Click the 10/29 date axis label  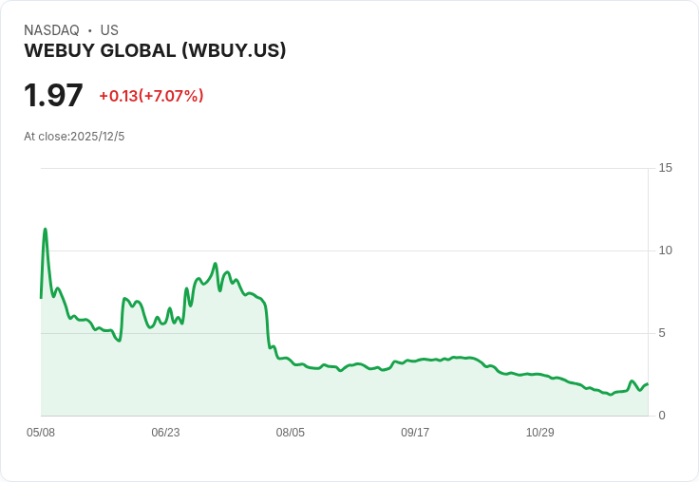point(539,433)
